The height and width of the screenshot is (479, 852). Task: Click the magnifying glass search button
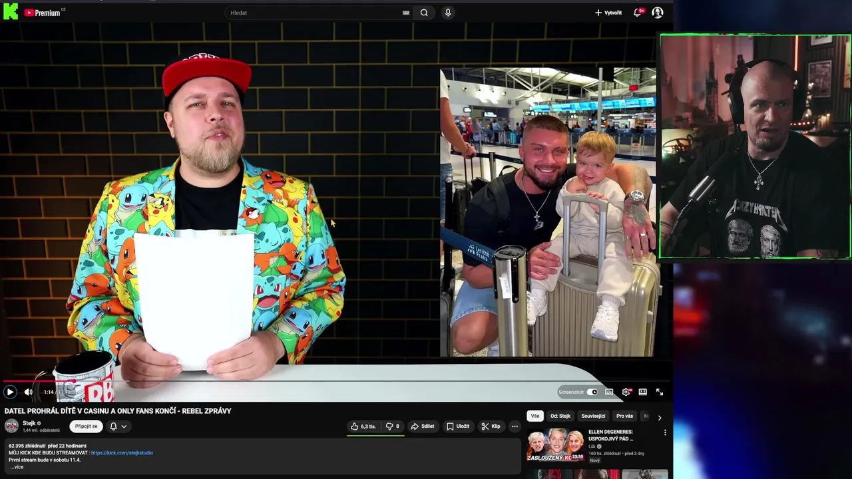pos(424,13)
